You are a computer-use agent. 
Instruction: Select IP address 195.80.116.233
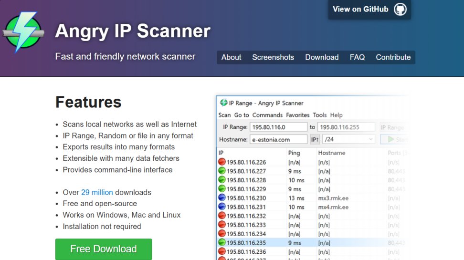point(246,225)
